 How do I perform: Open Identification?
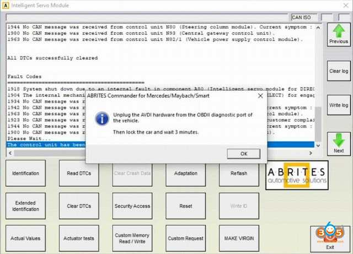(x=26, y=173)
